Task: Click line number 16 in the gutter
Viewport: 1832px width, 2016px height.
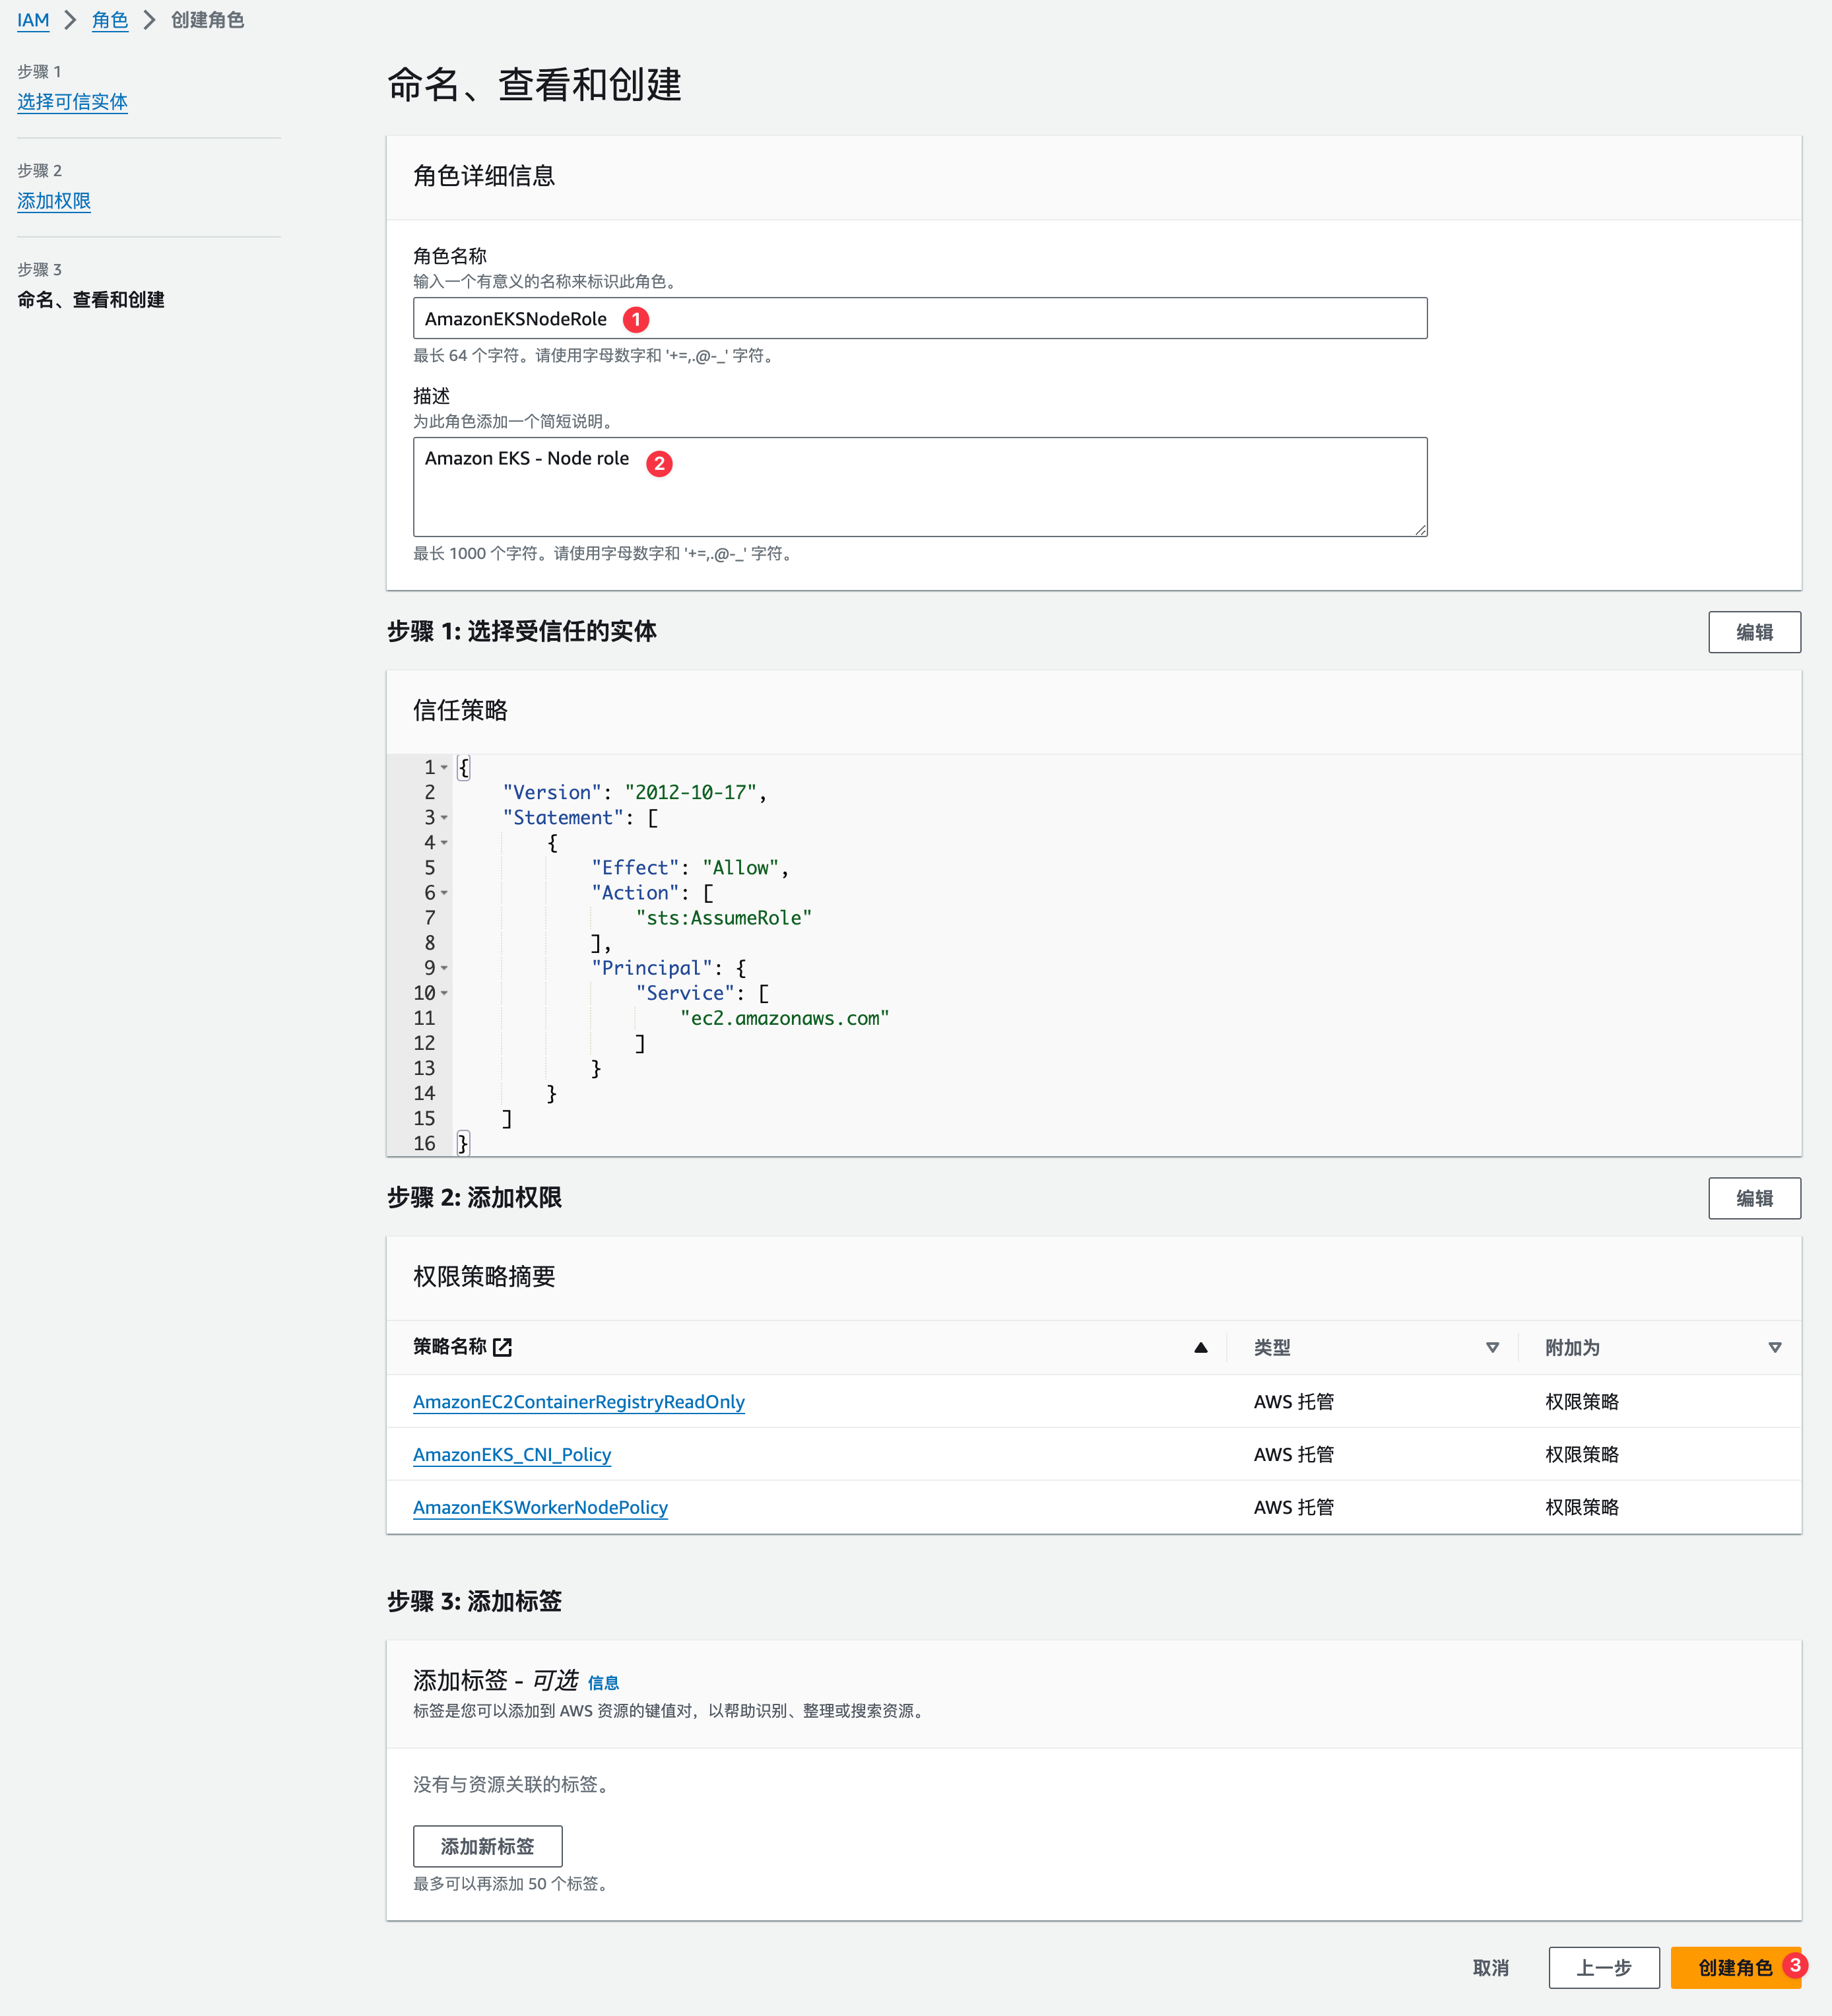Action: [x=425, y=1143]
